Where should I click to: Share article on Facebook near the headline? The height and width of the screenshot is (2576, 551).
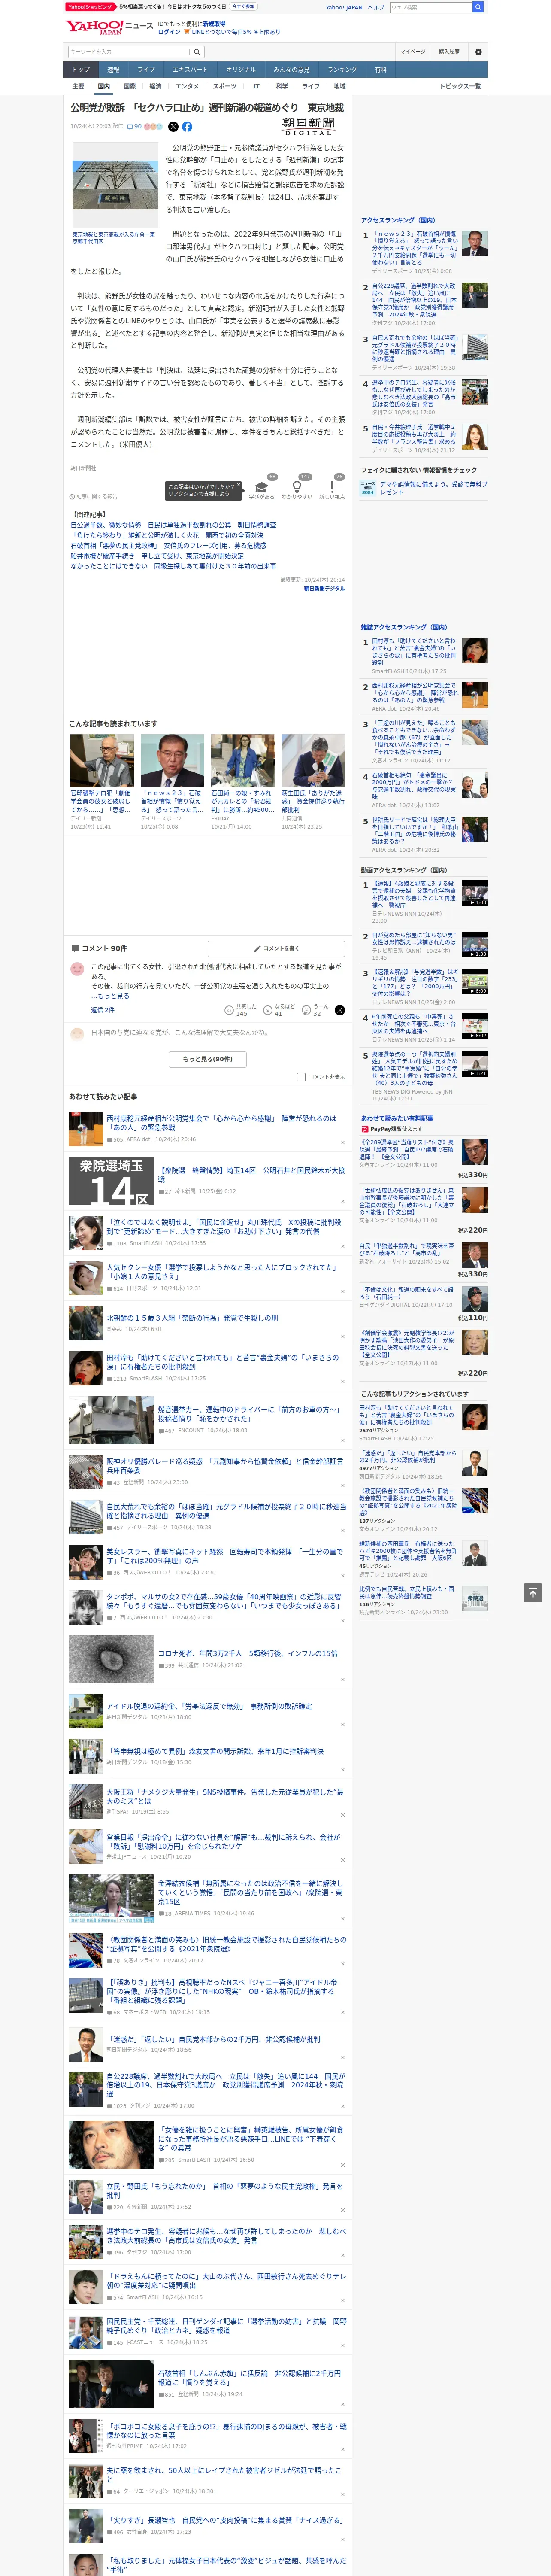[187, 127]
